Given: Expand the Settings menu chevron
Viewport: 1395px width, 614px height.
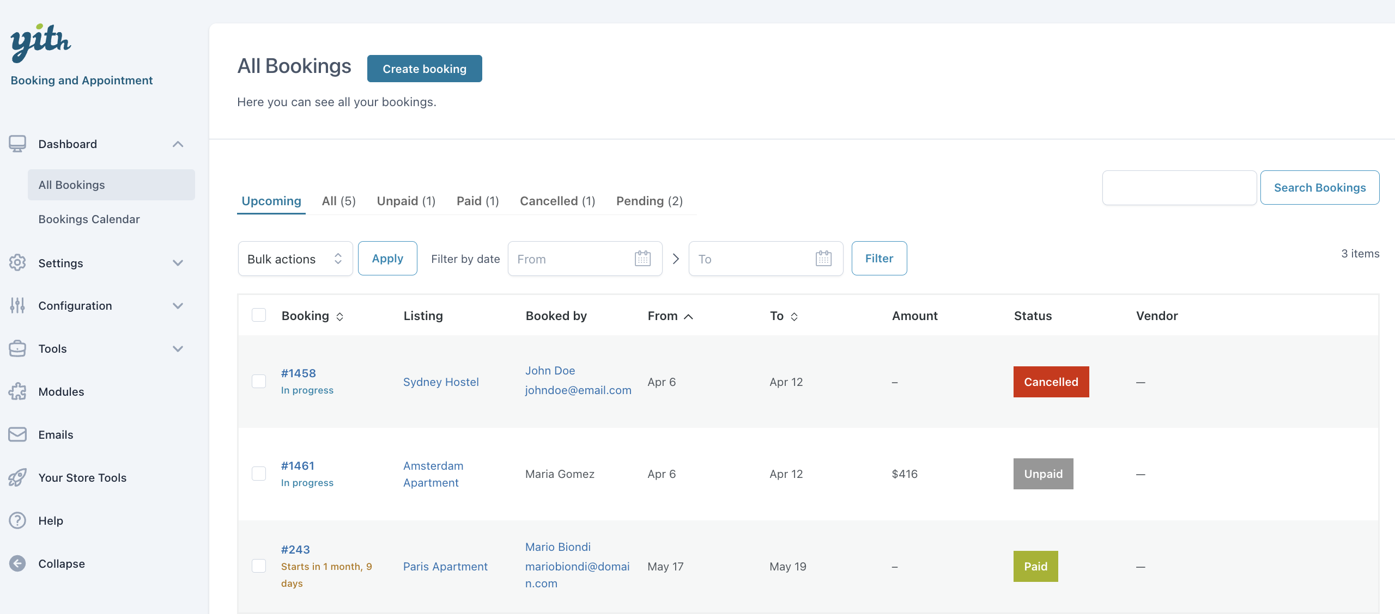Looking at the screenshot, I should 178,263.
